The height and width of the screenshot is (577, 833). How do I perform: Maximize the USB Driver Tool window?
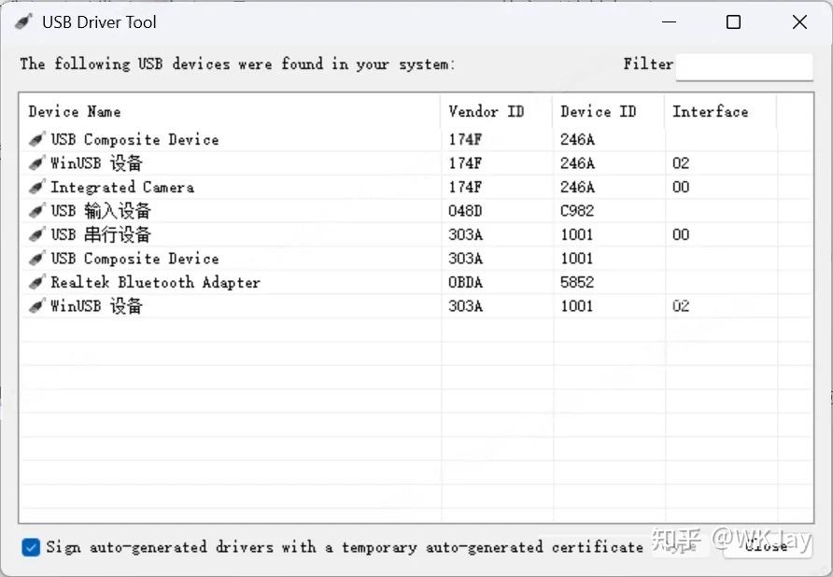pos(733,22)
